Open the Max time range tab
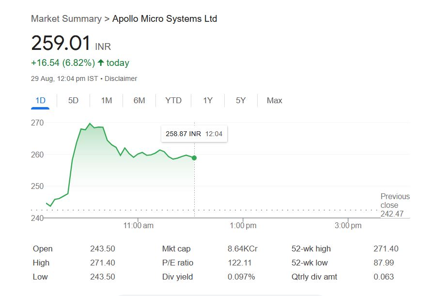The image size is (432, 296). point(274,101)
